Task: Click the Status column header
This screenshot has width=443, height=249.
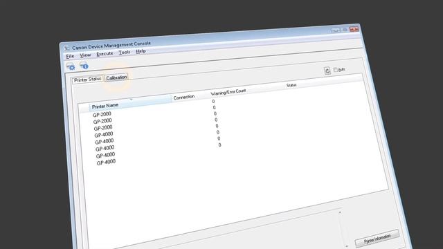Action: point(291,85)
